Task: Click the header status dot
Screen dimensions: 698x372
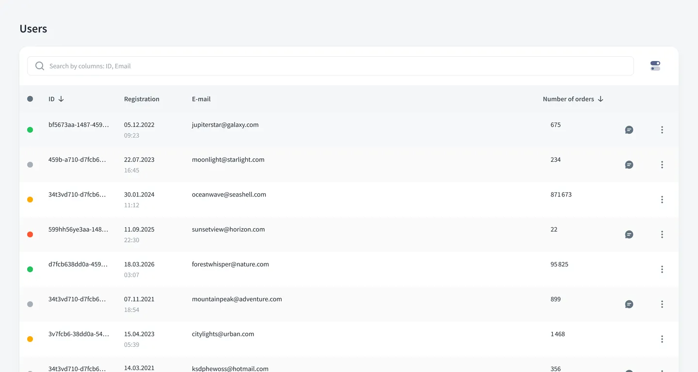Action: point(30,99)
